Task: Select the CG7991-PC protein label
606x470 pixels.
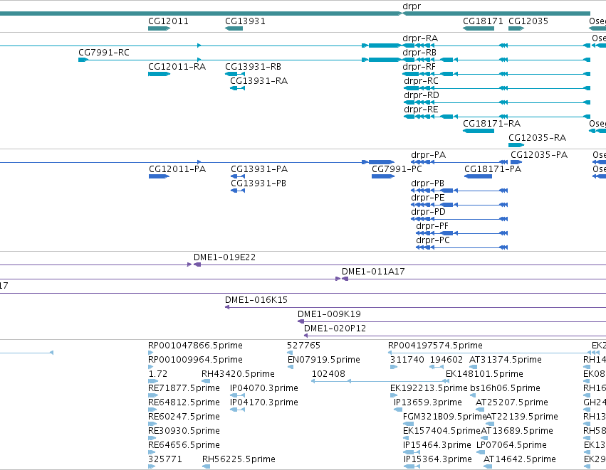Action: (x=397, y=169)
